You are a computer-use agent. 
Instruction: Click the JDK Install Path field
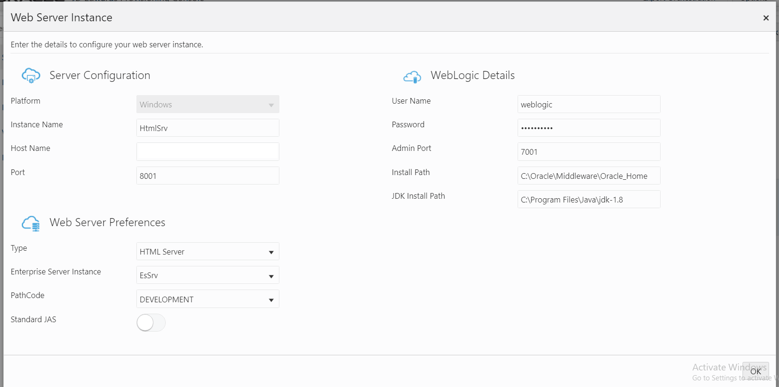tap(589, 199)
